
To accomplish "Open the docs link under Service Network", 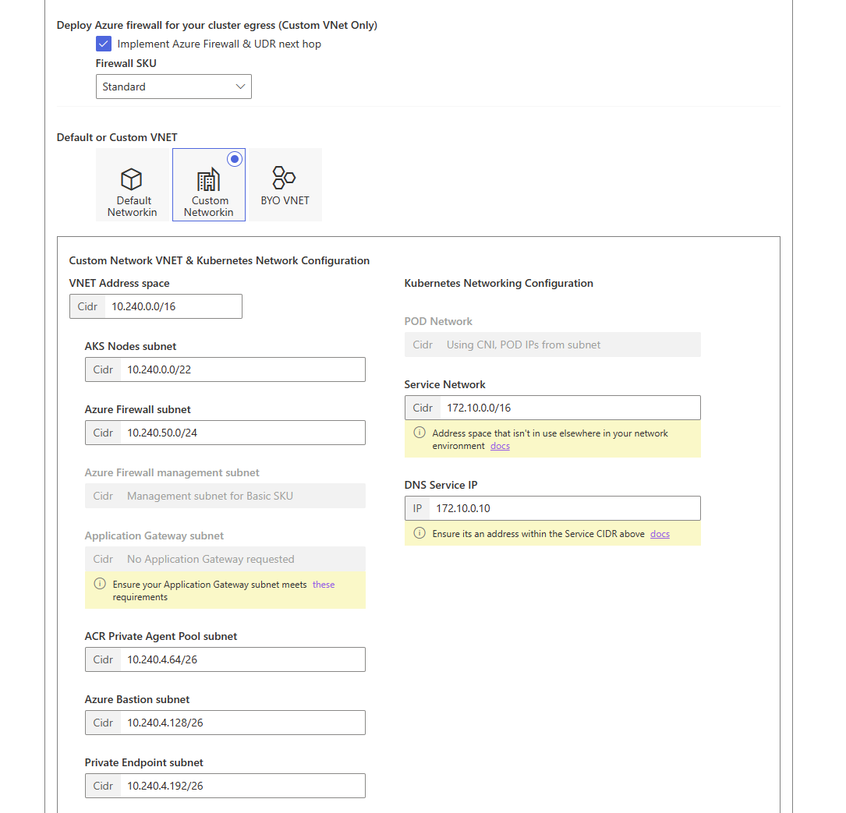I will click(x=500, y=446).
